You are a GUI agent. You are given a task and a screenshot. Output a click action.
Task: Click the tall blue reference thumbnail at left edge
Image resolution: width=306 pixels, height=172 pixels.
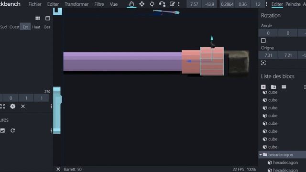point(57,110)
